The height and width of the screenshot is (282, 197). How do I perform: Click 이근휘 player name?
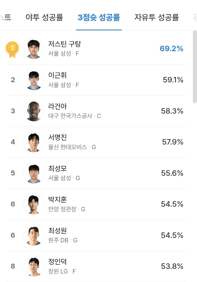[57, 75]
